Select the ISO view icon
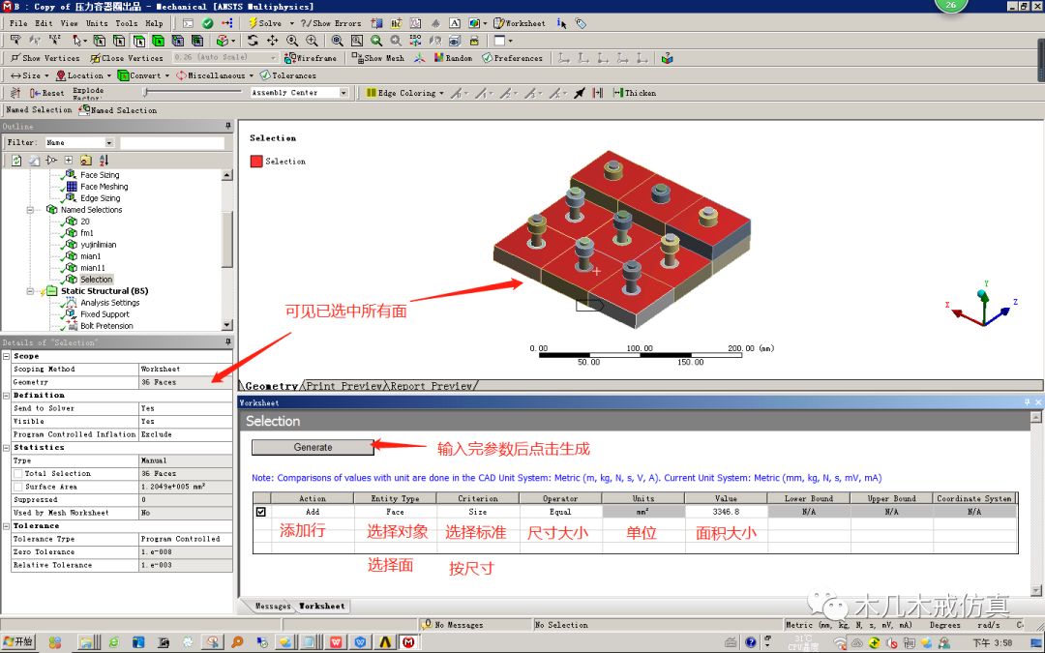This screenshot has width=1045, height=653. [415, 41]
